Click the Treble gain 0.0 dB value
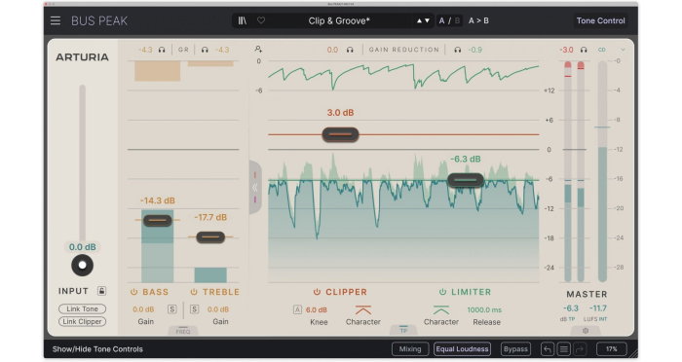Image resolution: width=682 pixels, height=362 pixels. (x=218, y=309)
